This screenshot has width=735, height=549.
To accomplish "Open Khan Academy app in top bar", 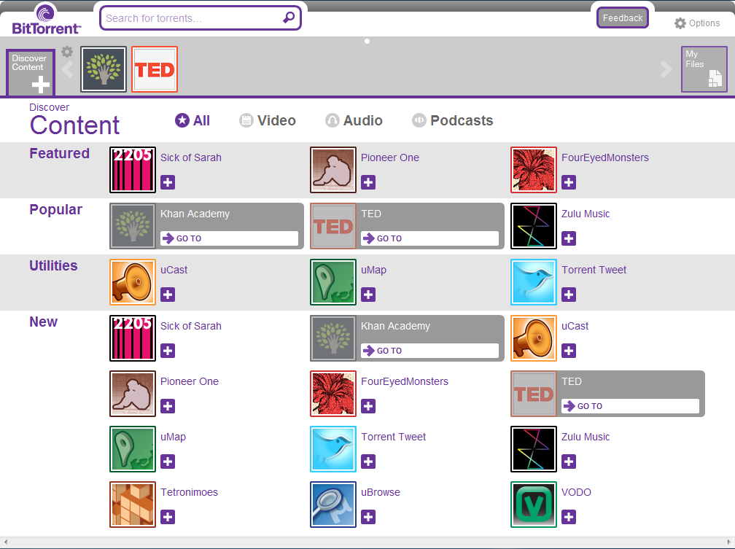I will (104, 69).
